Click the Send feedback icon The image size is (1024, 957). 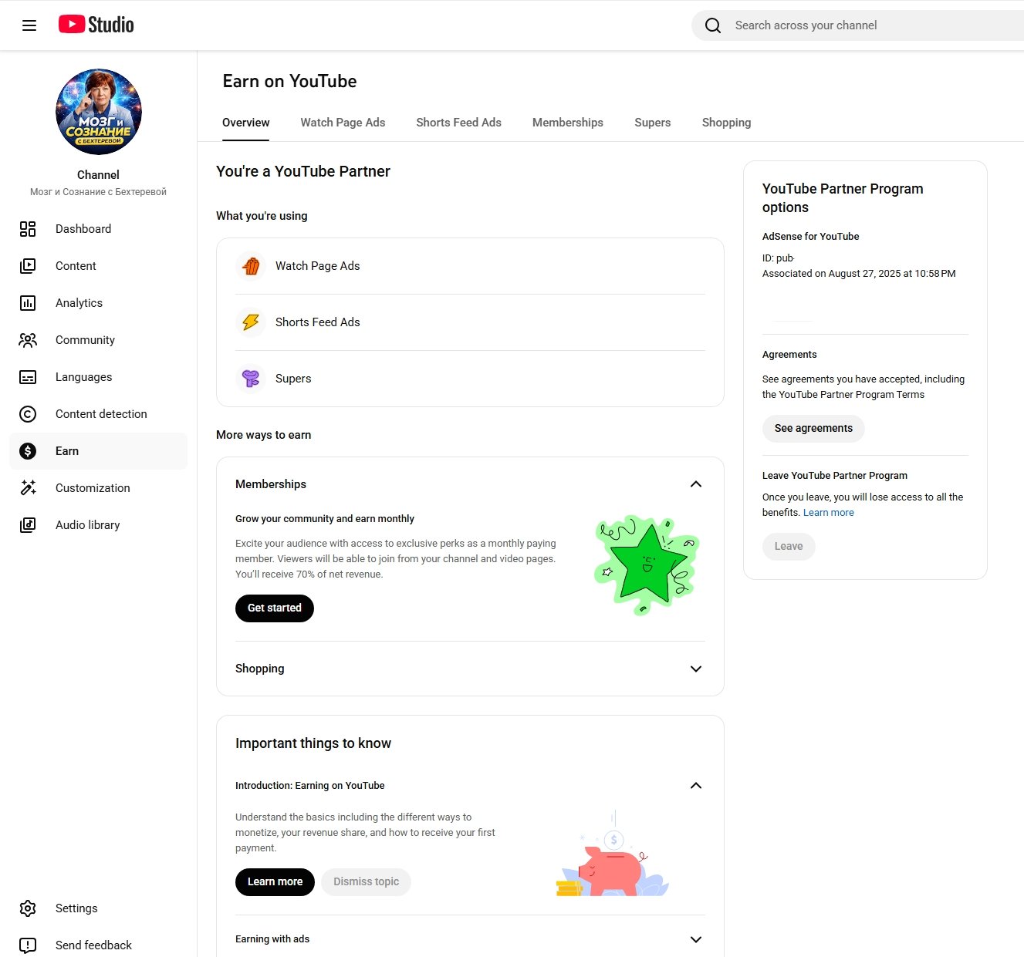28,945
